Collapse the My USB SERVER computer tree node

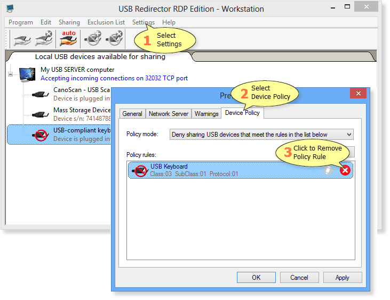[10, 74]
